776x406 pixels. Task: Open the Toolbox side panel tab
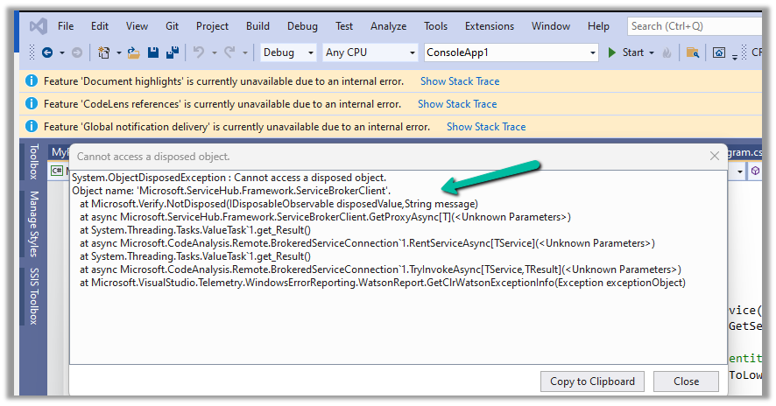[x=34, y=162]
